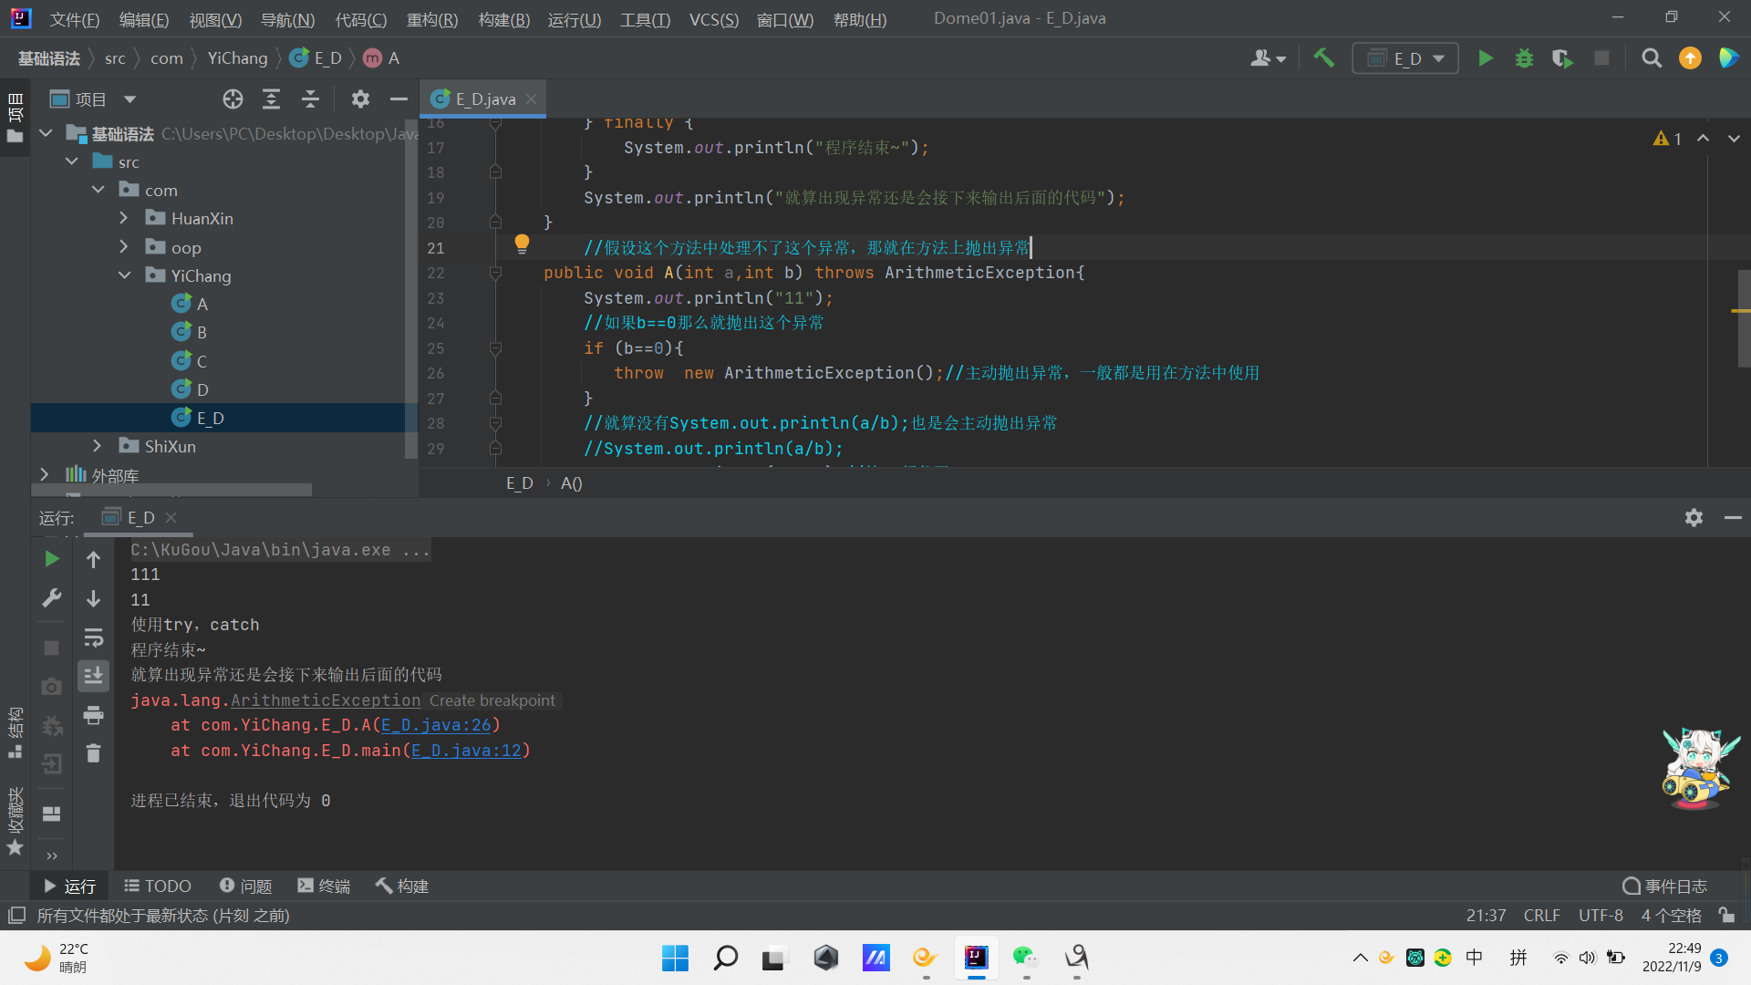This screenshot has height=985, width=1751.
Task: Start debugging with the bug icon
Action: point(1524,58)
